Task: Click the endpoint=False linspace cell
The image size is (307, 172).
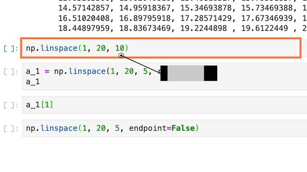Action: click(x=165, y=128)
